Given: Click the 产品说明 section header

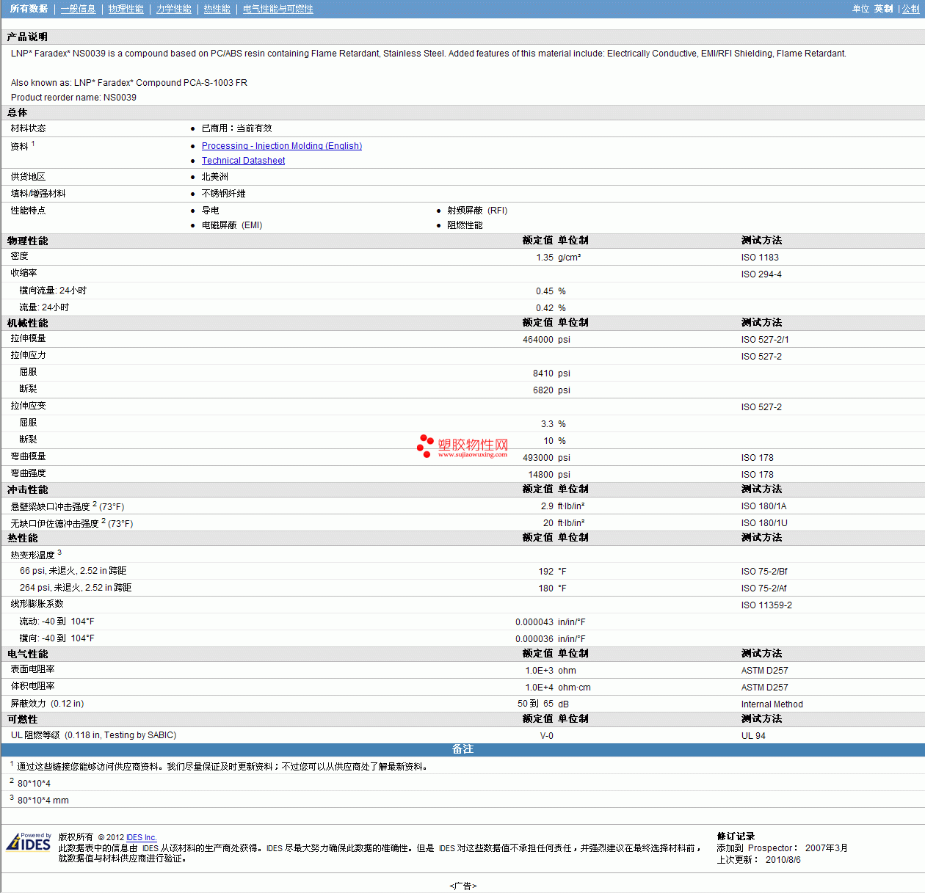Looking at the screenshot, I should (x=28, y=37).
